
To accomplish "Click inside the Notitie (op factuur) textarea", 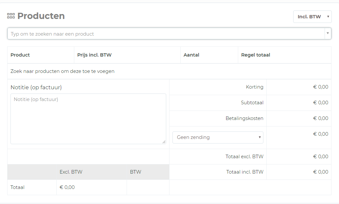I will [88, 119].
